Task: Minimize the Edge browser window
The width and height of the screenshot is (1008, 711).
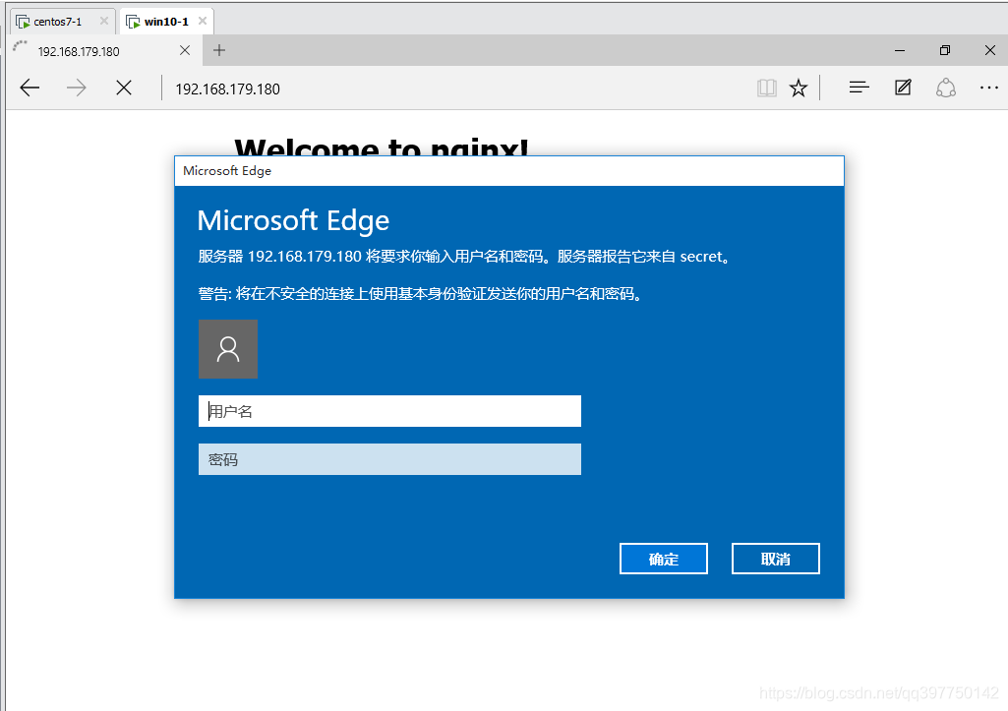Action: pos(900,50)
